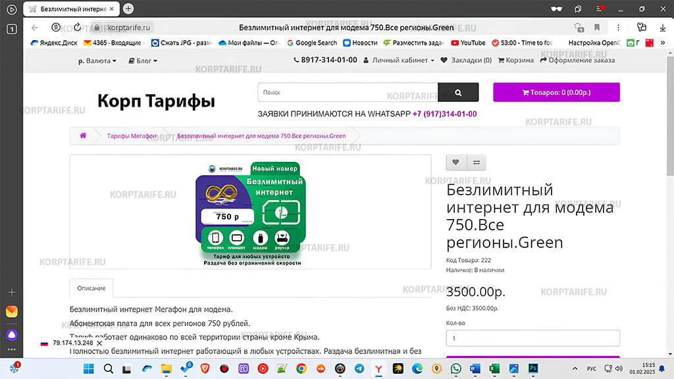
Task: Expand more bookmarks with the double chevron
Action: click(663, 43)
